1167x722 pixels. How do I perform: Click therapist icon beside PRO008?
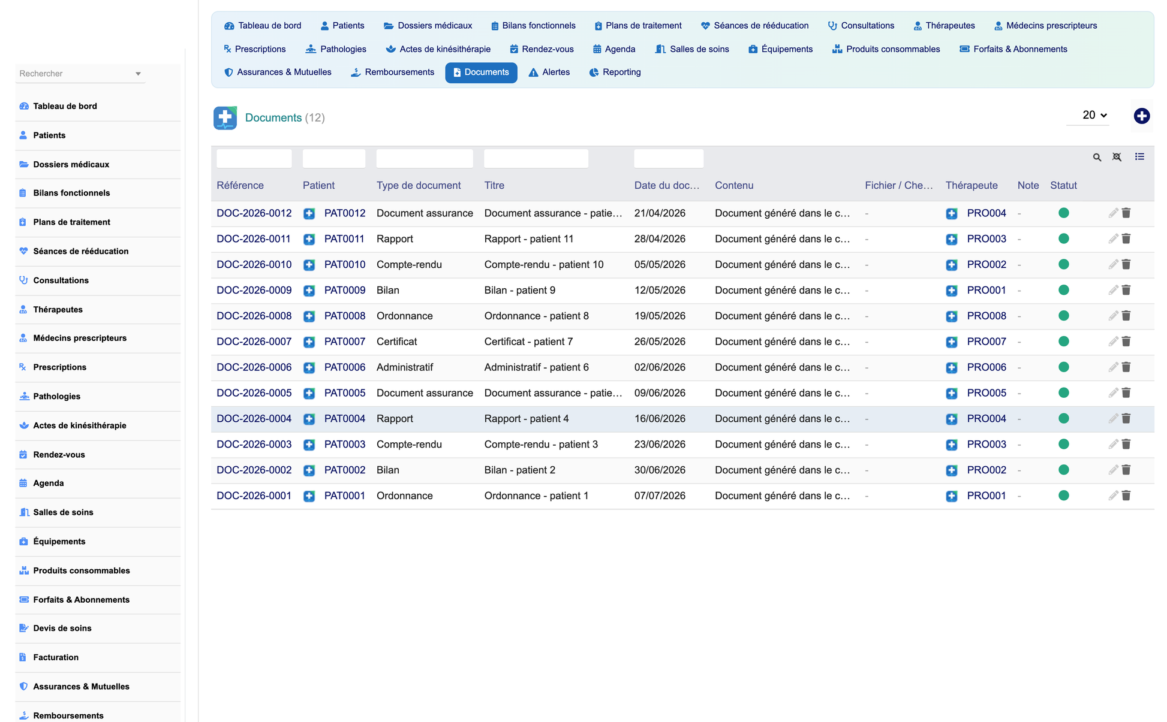click(951, 316)
